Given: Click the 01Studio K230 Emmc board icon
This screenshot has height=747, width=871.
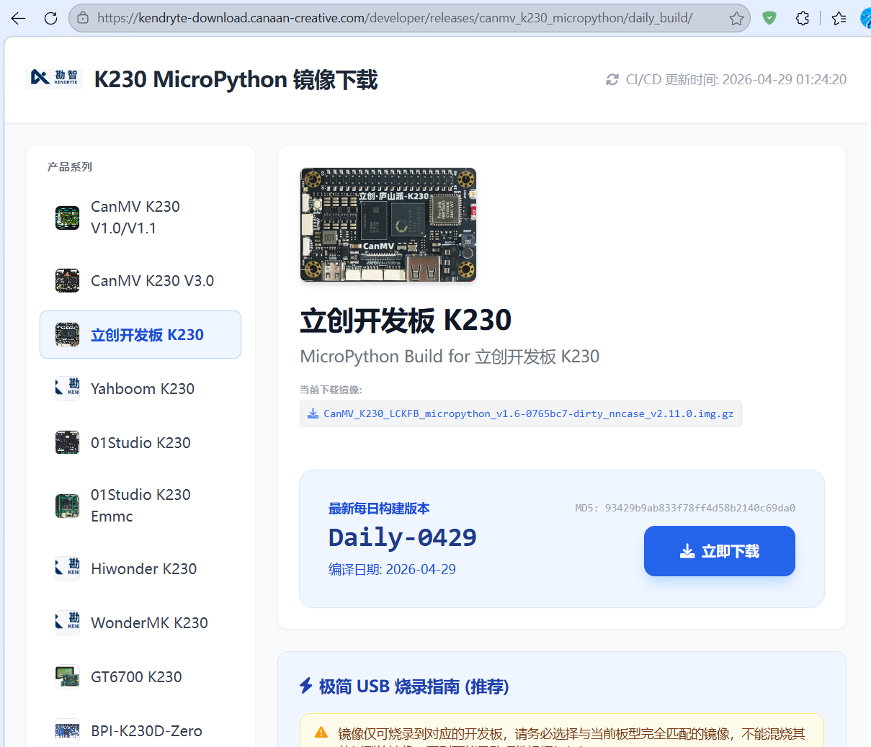Looking at the screenshot, I should pos(67,506).
